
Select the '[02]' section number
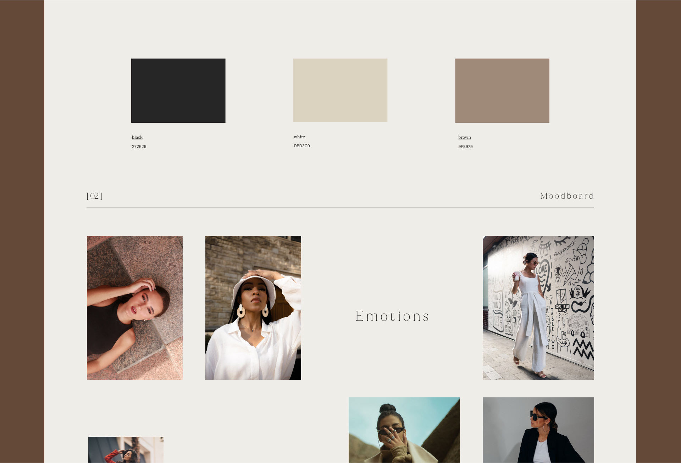tap(94, 195)
